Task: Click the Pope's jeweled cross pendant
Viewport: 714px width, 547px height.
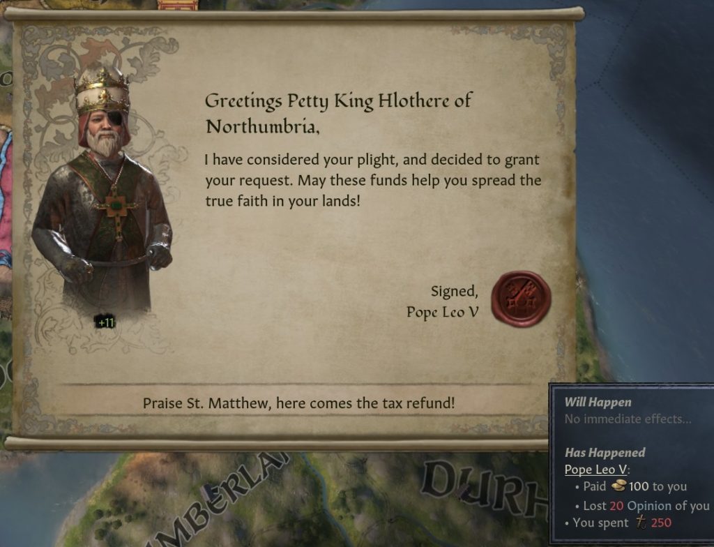Action: (x=116, y=207)
